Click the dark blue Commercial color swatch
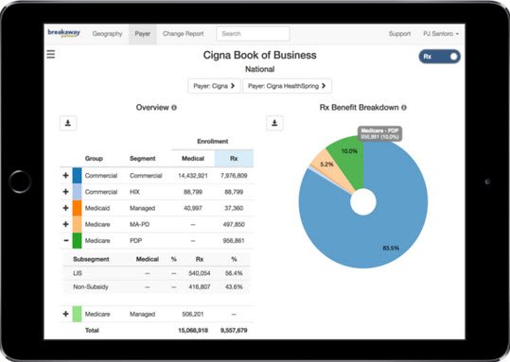The height and width of the screenshot is (362, 510). [77, 176]
